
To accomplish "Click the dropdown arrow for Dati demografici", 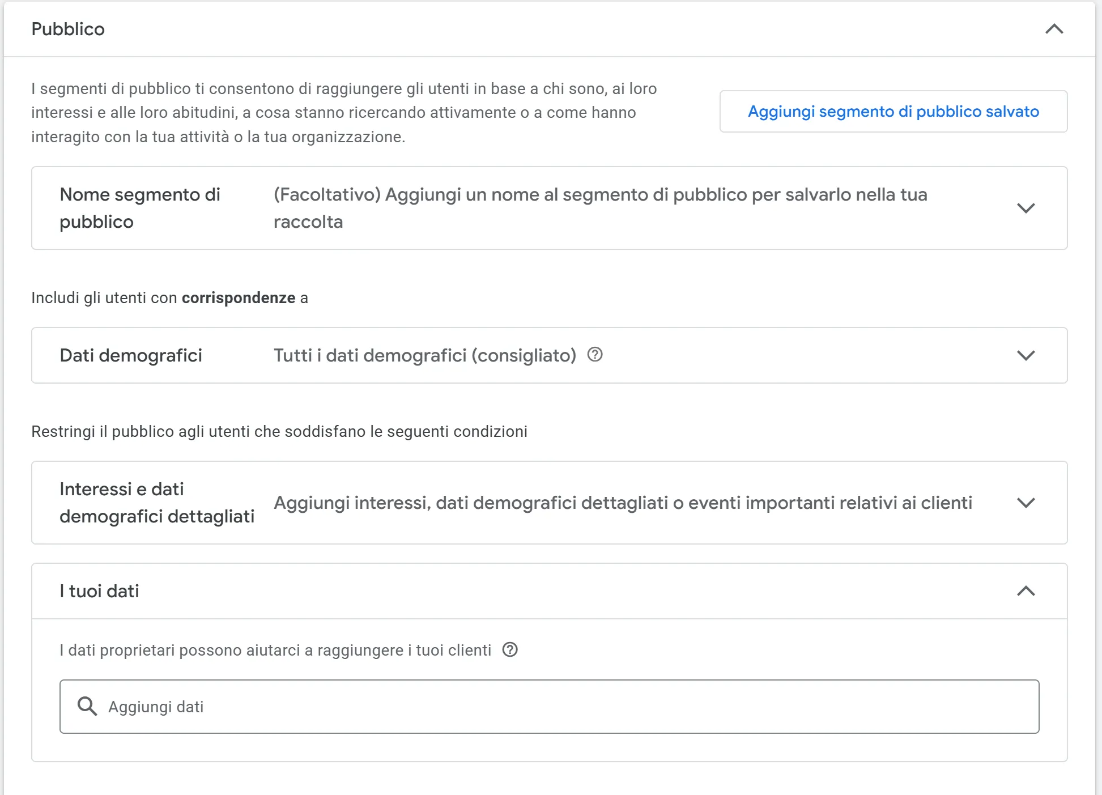I will point(1024,355).
